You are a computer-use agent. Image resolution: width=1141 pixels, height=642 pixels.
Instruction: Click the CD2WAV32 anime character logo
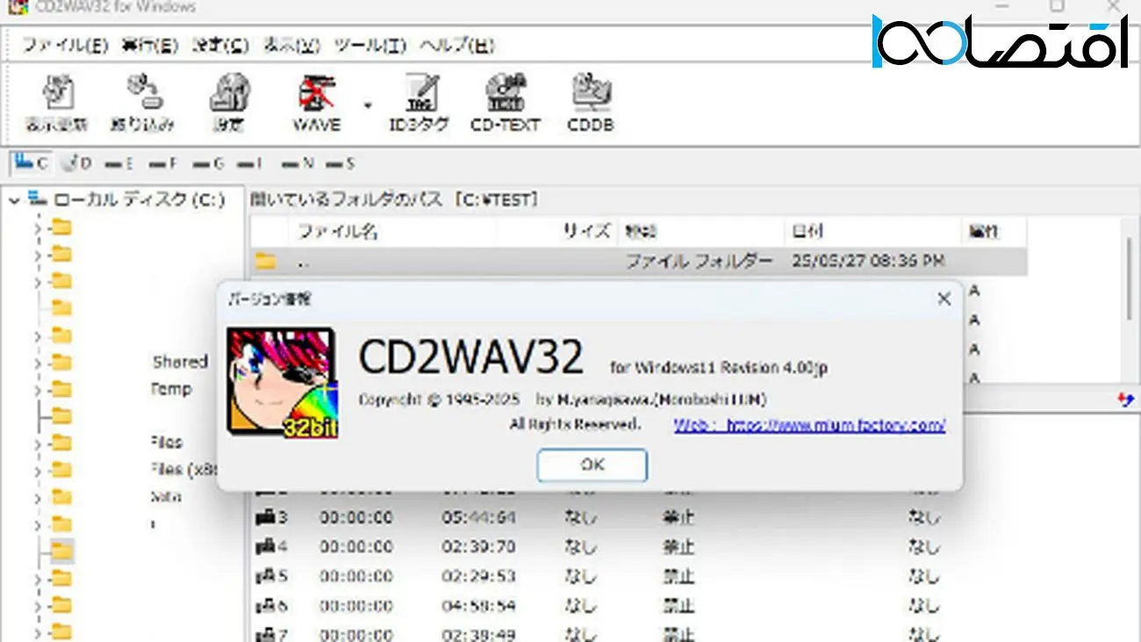pyautogui.click(x=281, y=382)
